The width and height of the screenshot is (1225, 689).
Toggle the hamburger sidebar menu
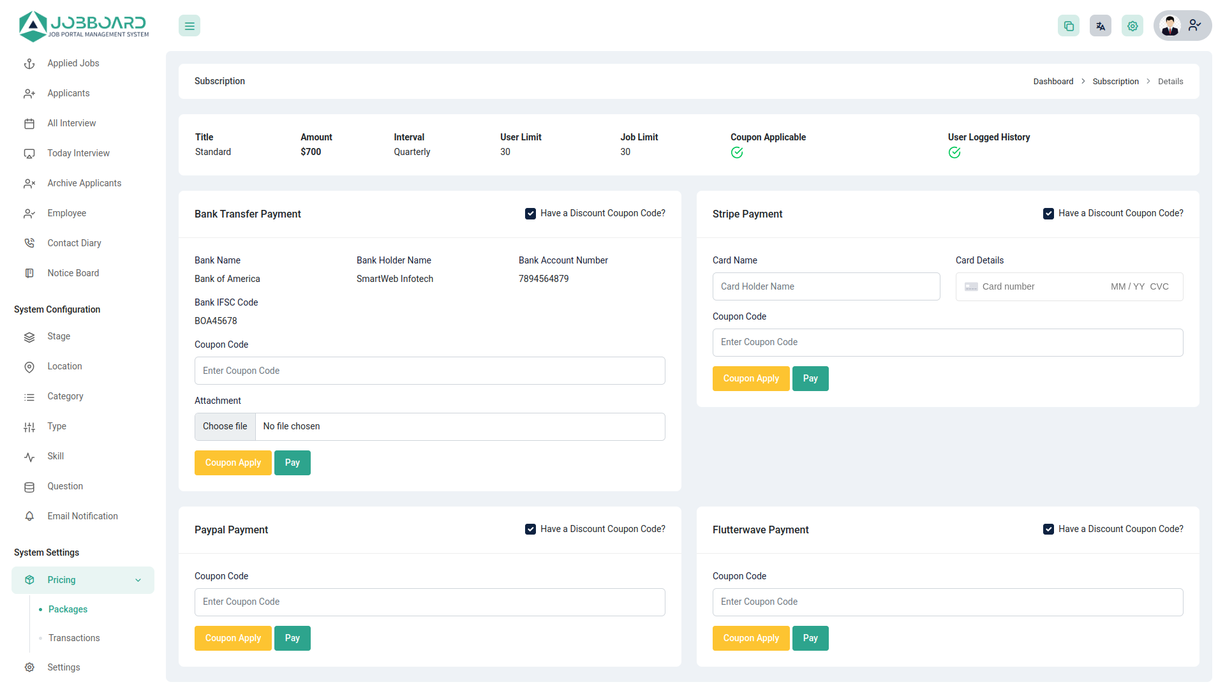(x=189, y=26)
